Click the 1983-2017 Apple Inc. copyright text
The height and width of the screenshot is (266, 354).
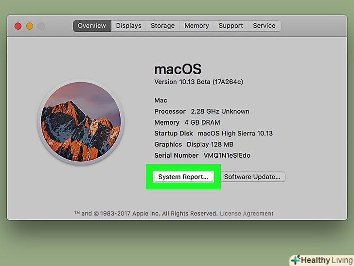[146, 213]
